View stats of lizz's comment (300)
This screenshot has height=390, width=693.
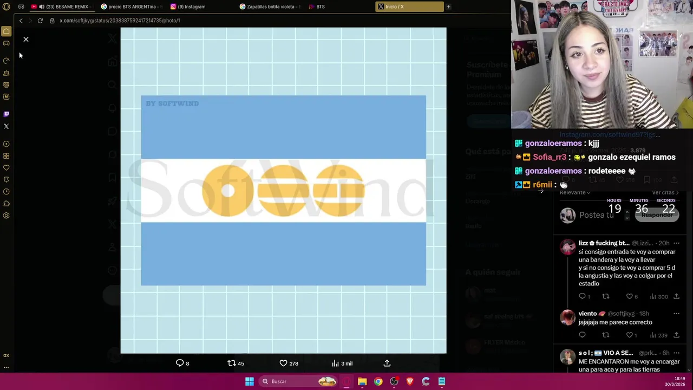(x=658, y=296)
